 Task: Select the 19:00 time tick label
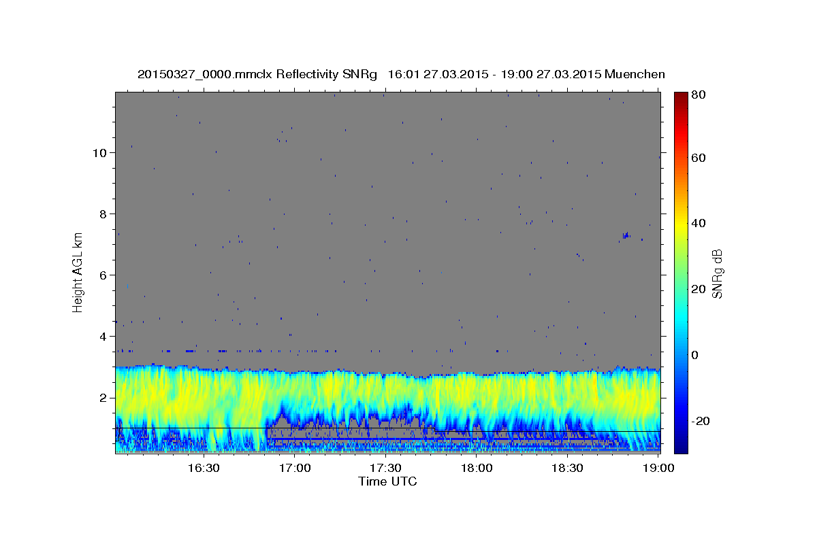[x=659, y=468]
